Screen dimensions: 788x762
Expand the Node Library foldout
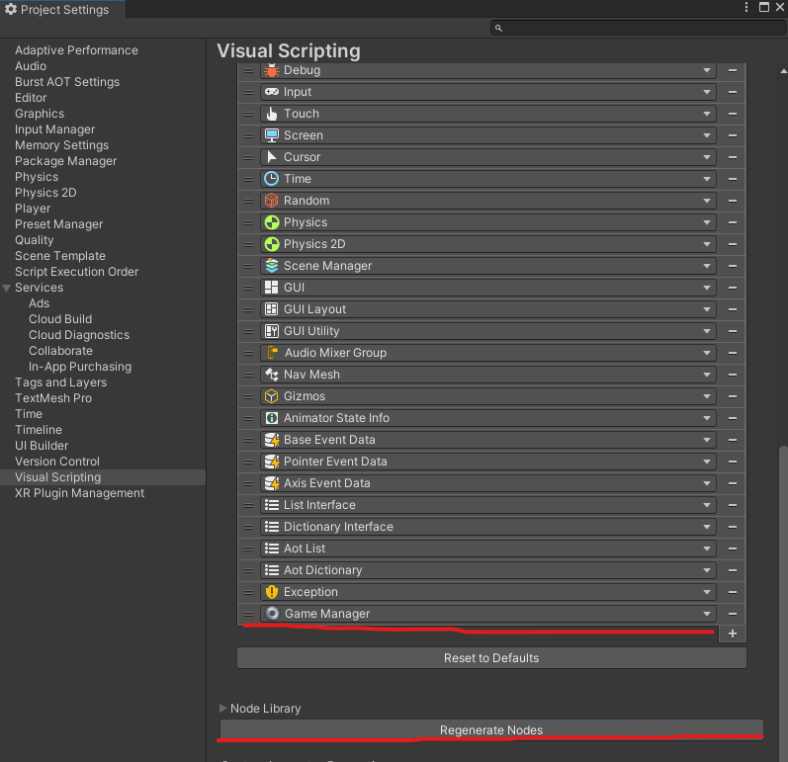click(x=223, y=709)
